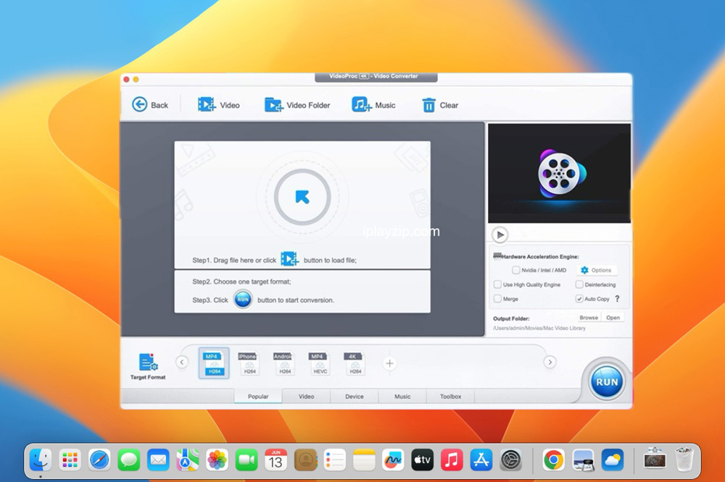Check Use High Quality Engine
The width and height of the screenshot is (725, 482).
pos(497,284)
